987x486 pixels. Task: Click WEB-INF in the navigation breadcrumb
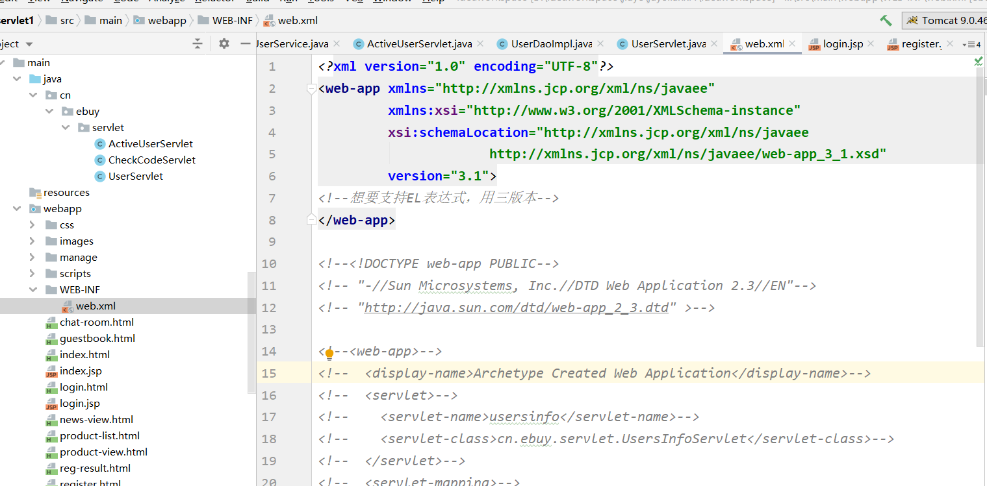tap(225, 21)
